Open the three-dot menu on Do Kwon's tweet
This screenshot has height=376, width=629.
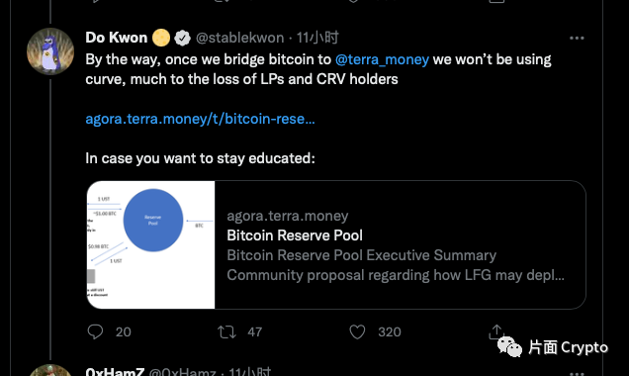pyautogui.click(x=577, y=39)
